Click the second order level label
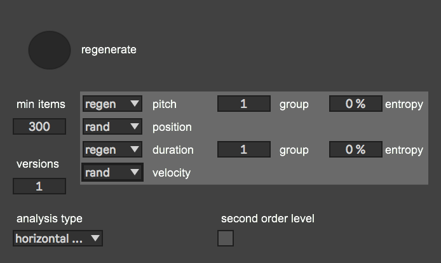Screen dimensions: 441x263 (x=268, y=219)
